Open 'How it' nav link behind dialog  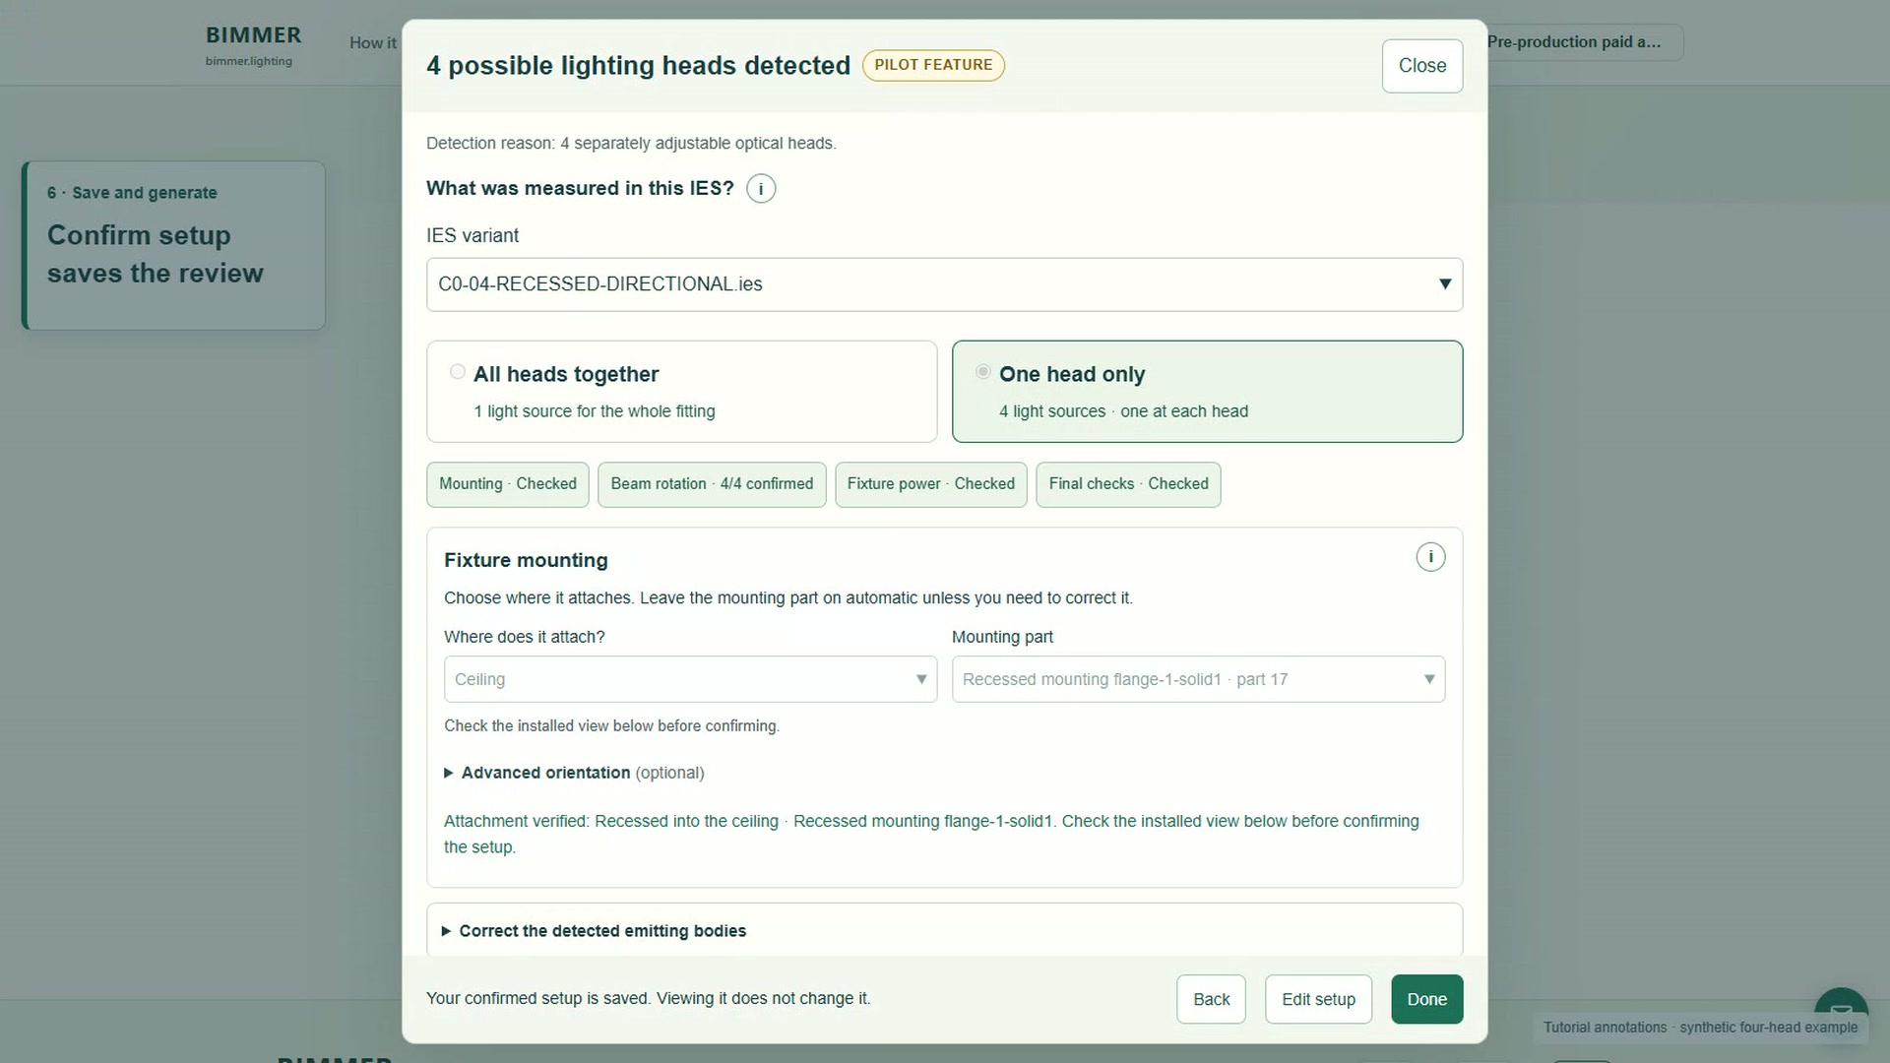tap(373, 42)
